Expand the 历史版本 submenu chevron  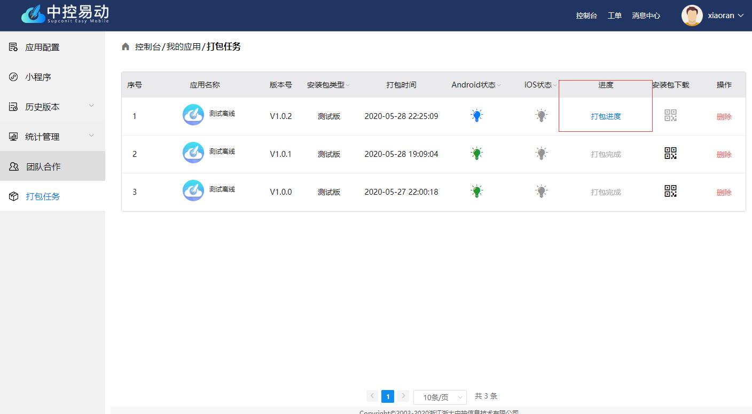point(91,106)
